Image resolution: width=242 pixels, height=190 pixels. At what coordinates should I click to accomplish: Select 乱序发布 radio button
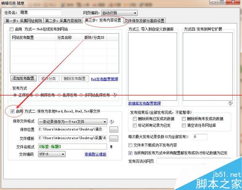pos(59,95)
